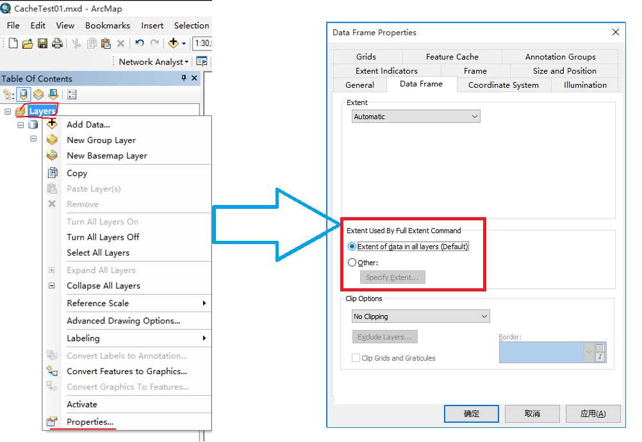
Task: Choose Advanced Drawing Options... entry
Action: 127,321
